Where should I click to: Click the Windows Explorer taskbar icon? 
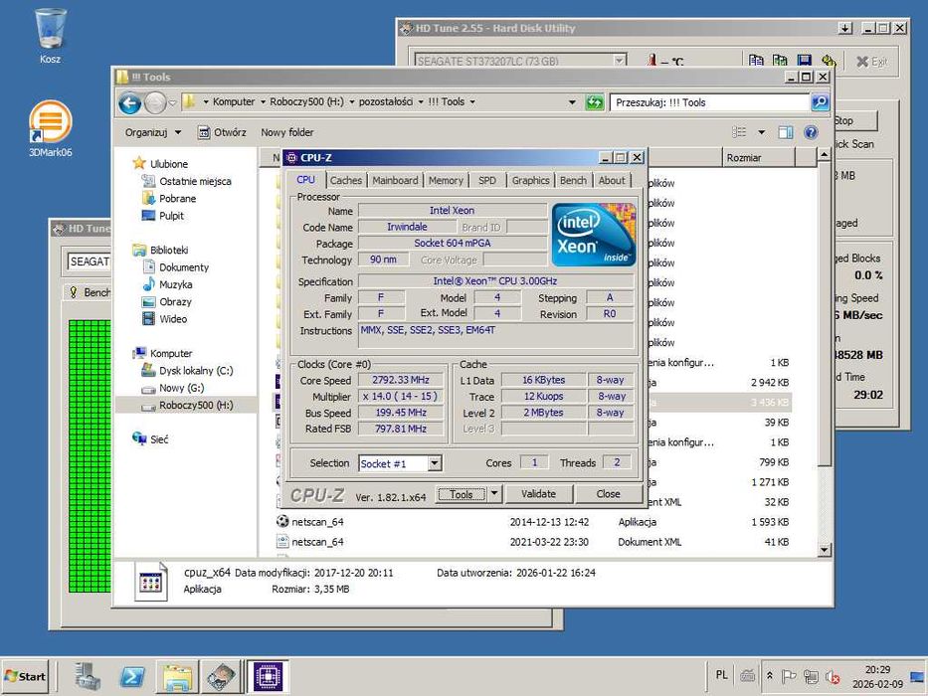176,676
